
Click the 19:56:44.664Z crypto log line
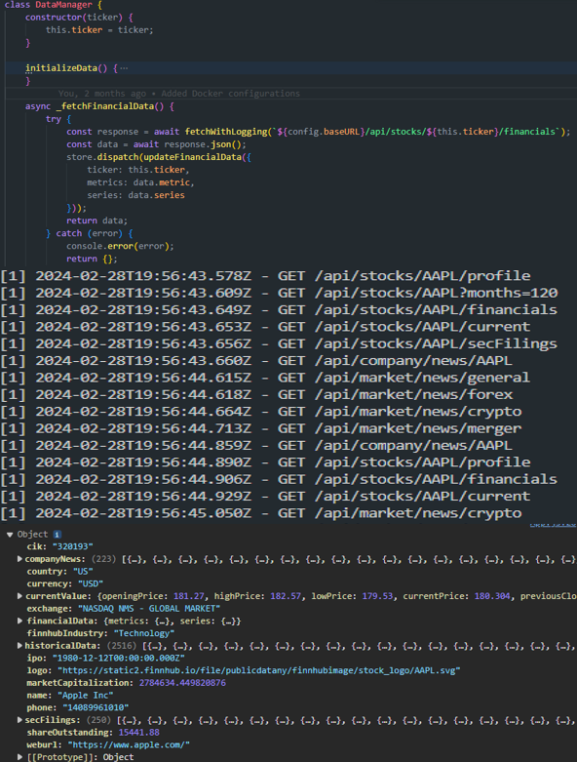(261, 412)
